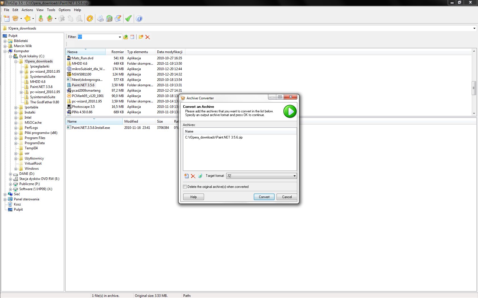Expand the Biblioteki tree node
This screenshot has height=298, width=478.
5,41
